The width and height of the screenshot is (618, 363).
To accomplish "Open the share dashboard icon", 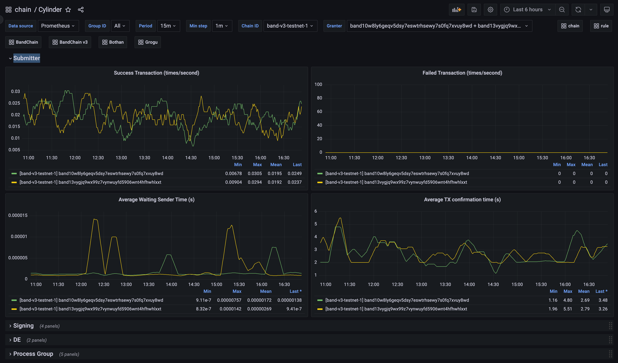I will [81, 10].
